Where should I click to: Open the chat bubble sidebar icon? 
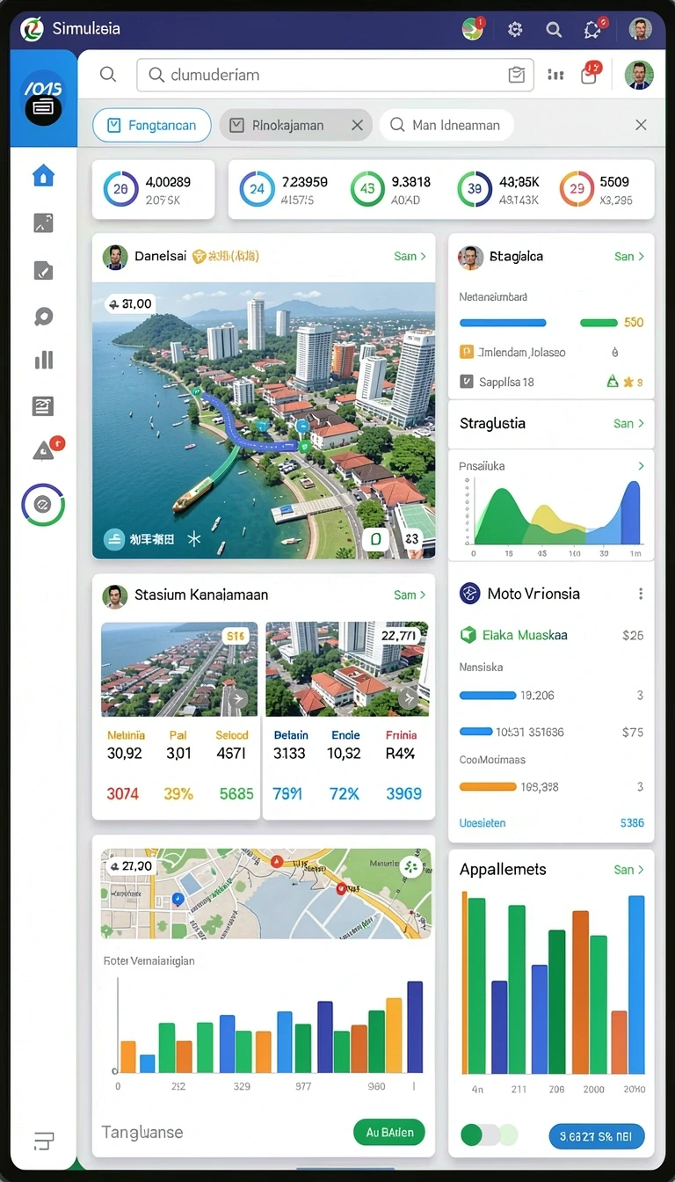(43, 316)
